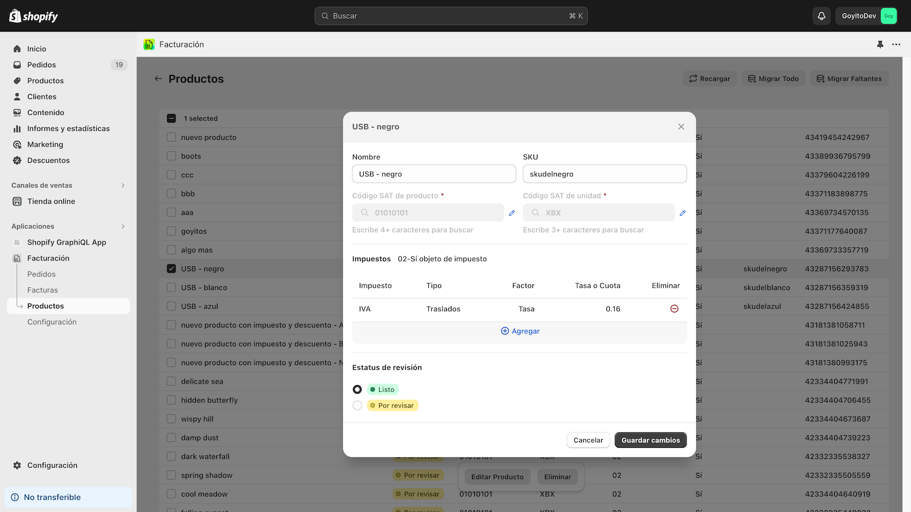Image resolution: width=911 pixels, height=512 pixels.
Task: Click the Clientes person icon
Action: pos(17,97)
